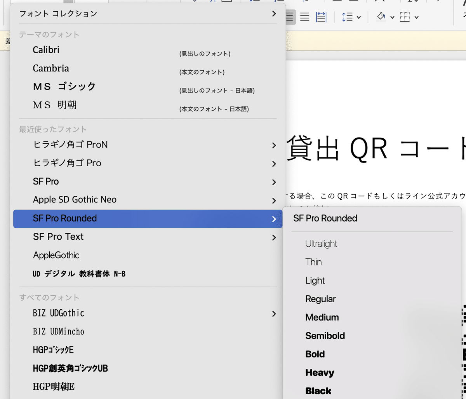Click the distributed text alignment icon
466x399 pixels.
click(321, 17)
